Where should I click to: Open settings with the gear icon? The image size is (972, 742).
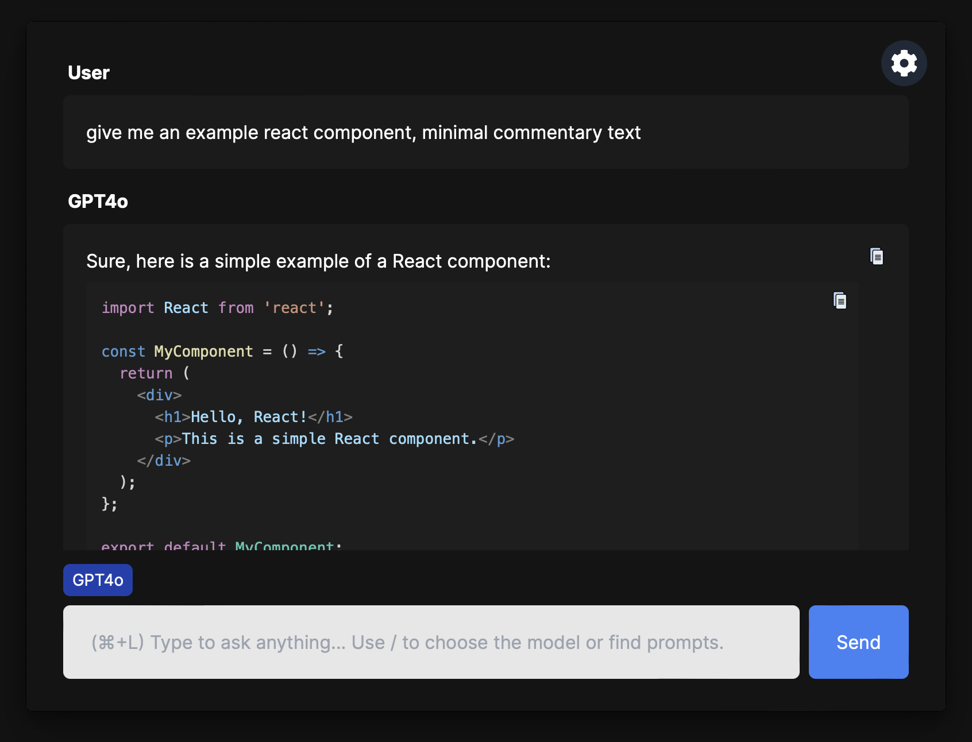pyautogui.click(x=904, y=63)
